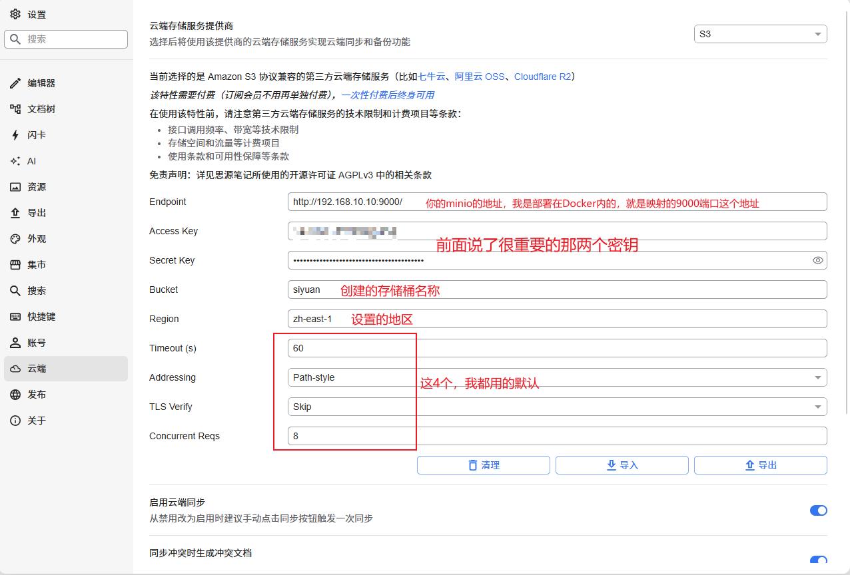The image size is (850, 575).
Task: Click the trash icon on 清理 button
Action: [x=473, y=465]
